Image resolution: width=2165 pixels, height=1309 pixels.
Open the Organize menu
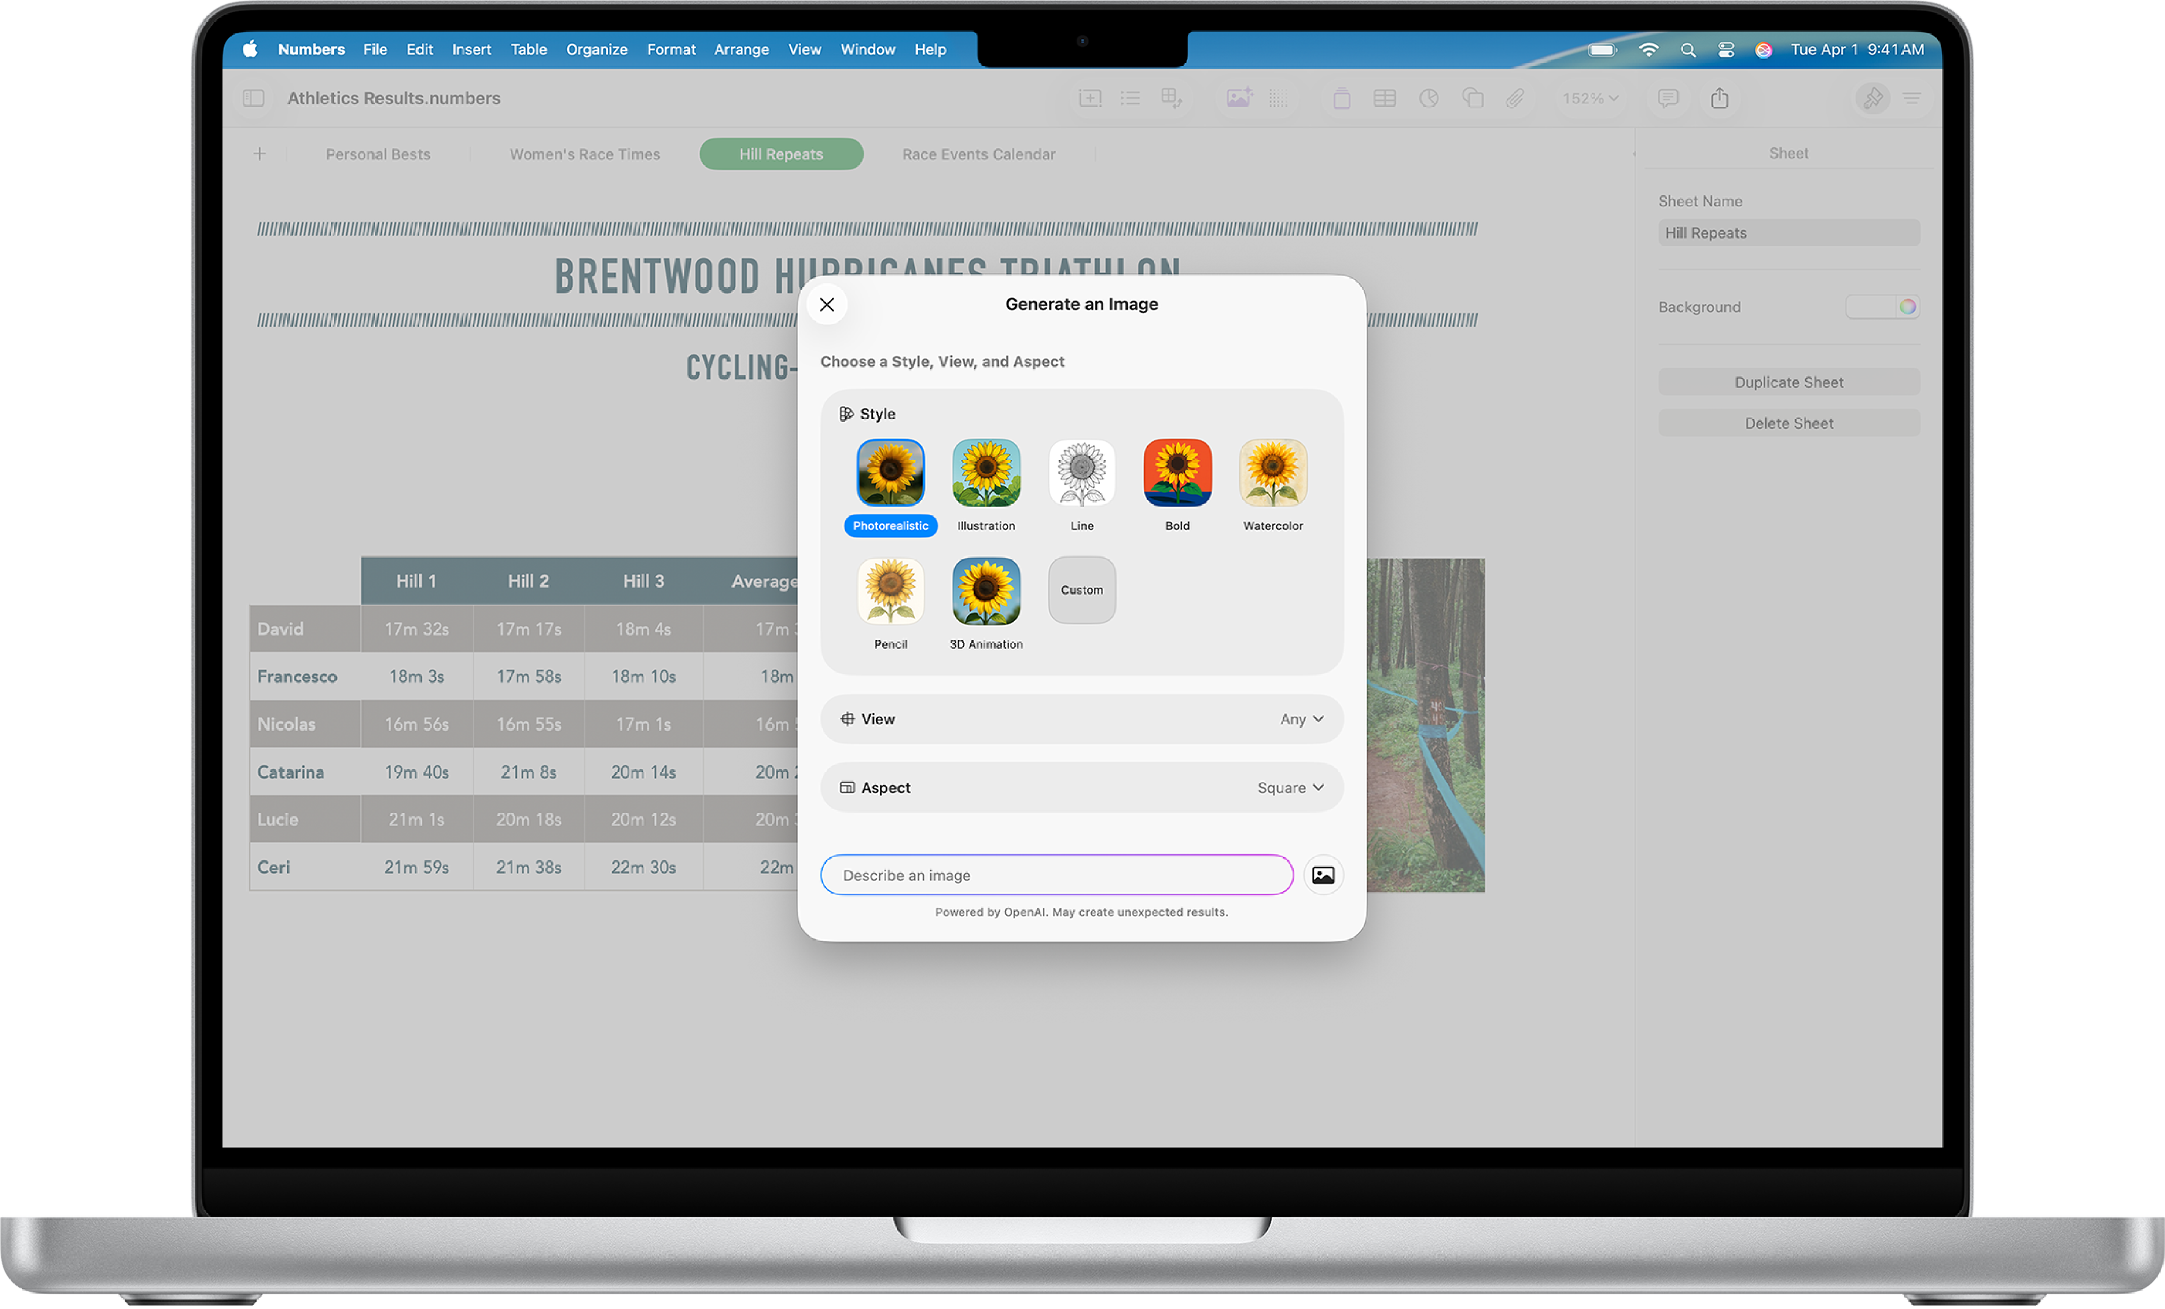coord(597,50)
